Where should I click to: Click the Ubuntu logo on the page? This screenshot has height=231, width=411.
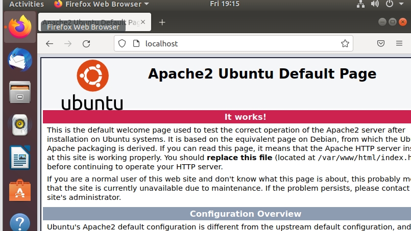pos(92,85)
